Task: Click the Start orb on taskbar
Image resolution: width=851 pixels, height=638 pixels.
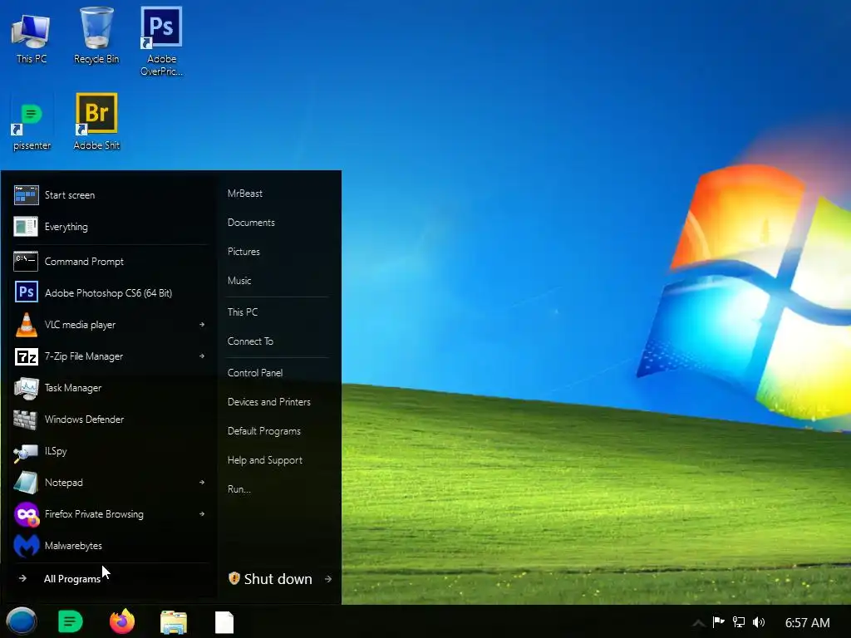Action: coord(21,621)
